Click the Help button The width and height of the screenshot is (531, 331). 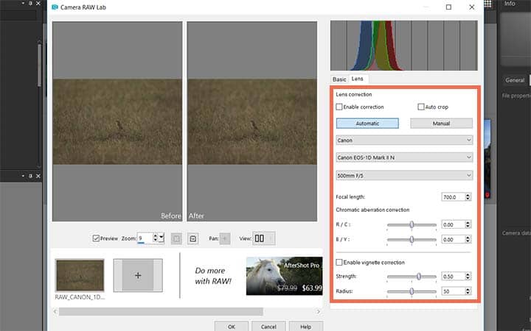point(305,327)
